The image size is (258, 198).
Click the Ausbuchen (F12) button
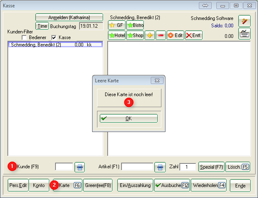[x=172, y=185]
